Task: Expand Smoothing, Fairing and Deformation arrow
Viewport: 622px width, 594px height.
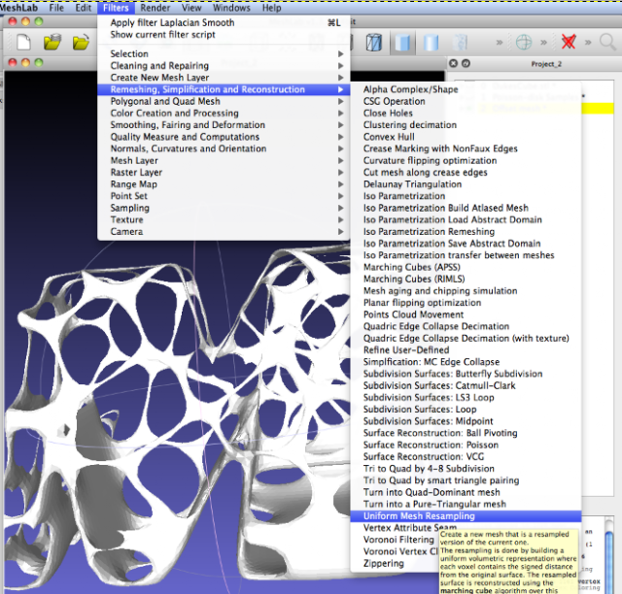Action: (340, 125)
